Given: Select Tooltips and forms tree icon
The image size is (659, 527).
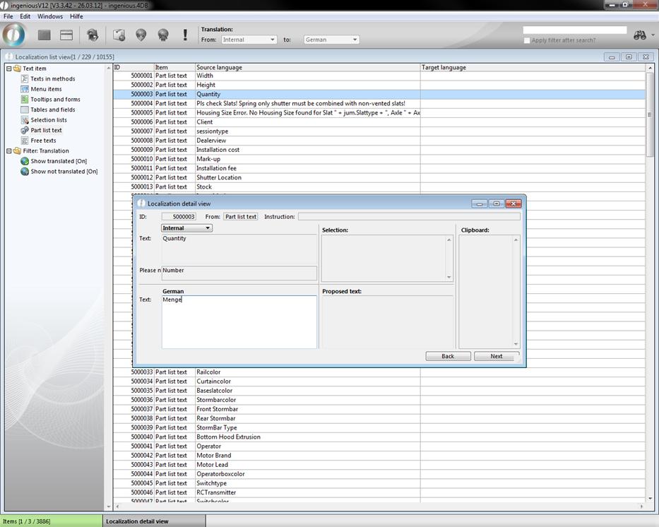Looking at the screenshot, I should pyautogui.click(x=25, y=100).
